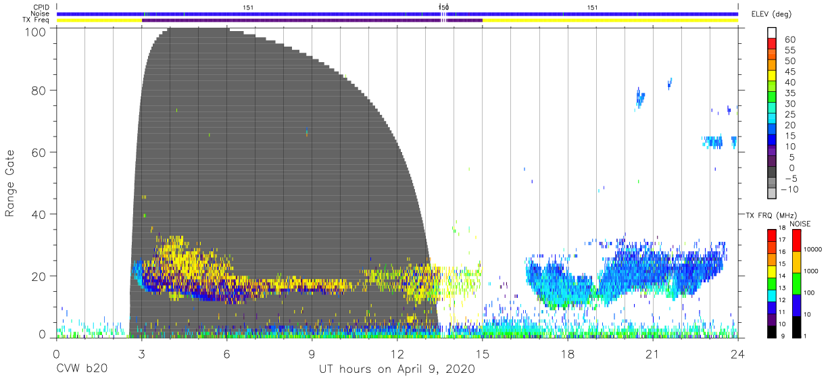This screenshot has width=830, height=383.
Task: Click the 12 tick on the UT hours axis
Action: 397,353
